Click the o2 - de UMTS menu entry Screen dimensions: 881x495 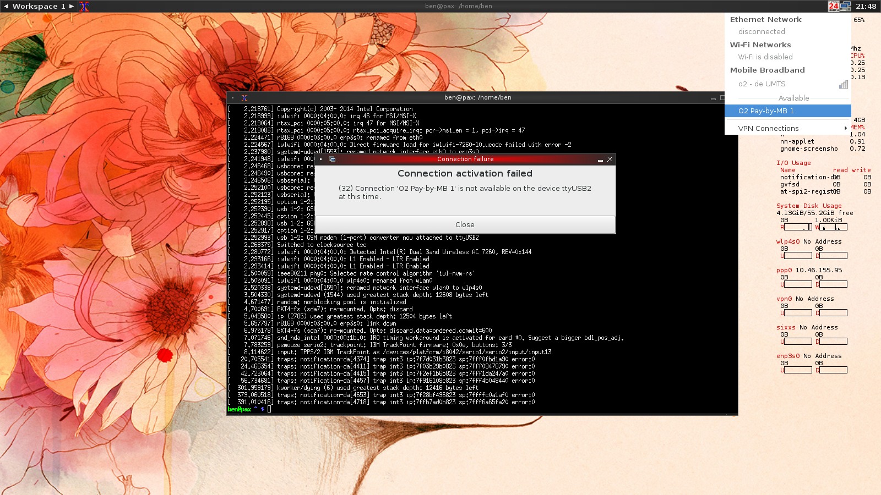pyautogui.click(x=788, y=84)
